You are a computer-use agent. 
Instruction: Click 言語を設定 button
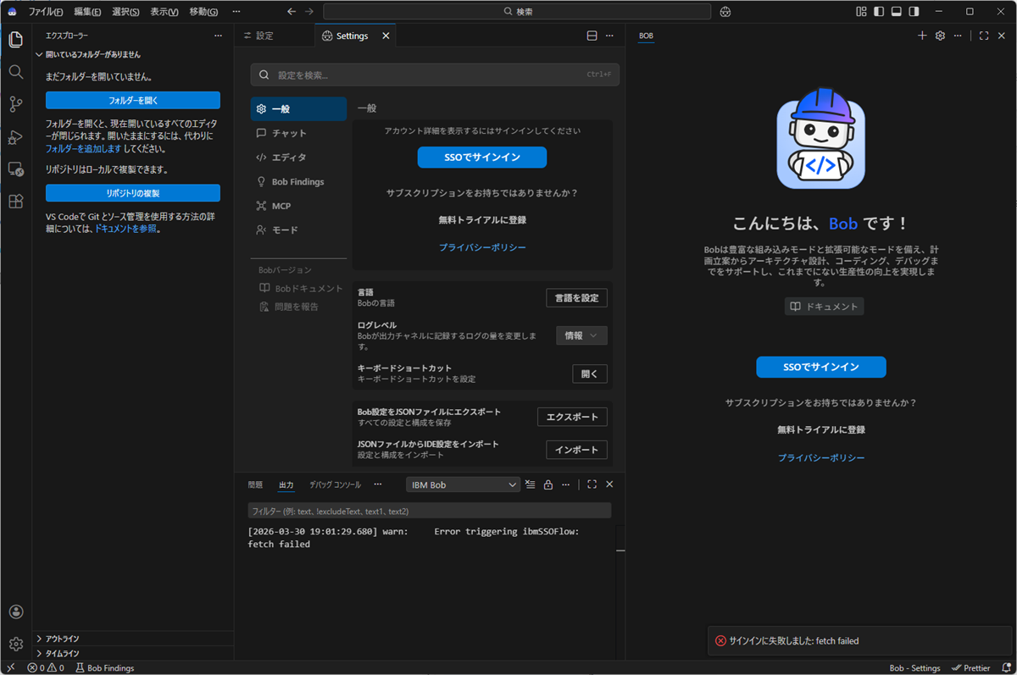[576, 297]
